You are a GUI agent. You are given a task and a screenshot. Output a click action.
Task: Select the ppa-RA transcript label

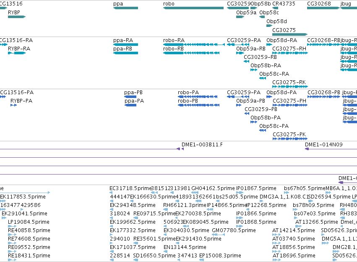tap(123, 40)
